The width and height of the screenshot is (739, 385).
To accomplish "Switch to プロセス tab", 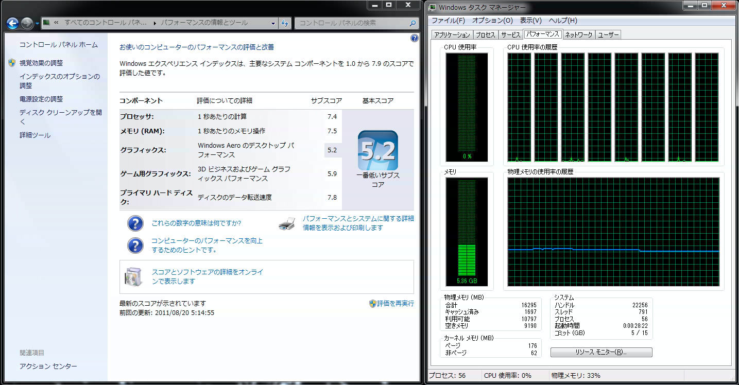I will 485,35.
